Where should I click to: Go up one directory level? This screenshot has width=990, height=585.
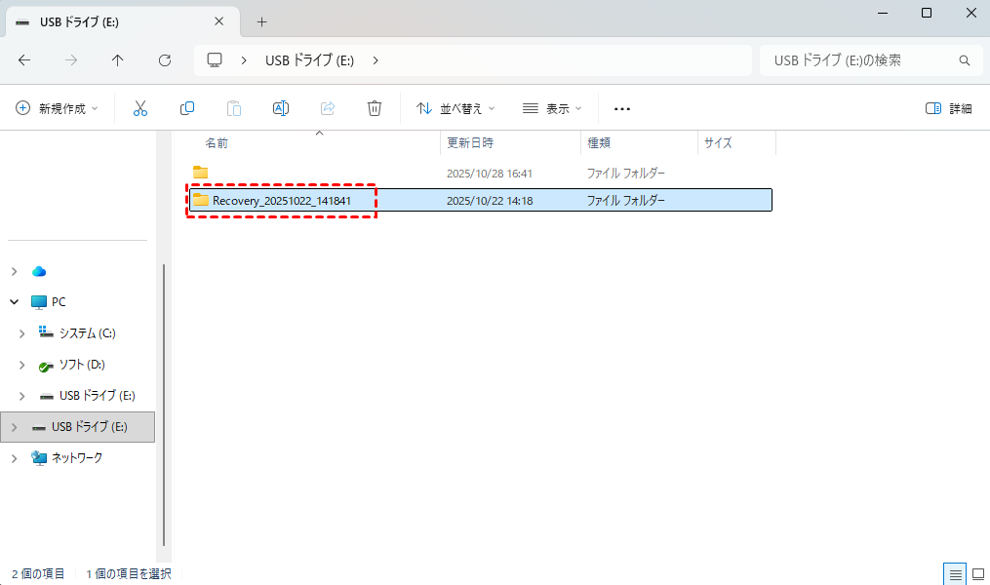click(x=118, y=60)
